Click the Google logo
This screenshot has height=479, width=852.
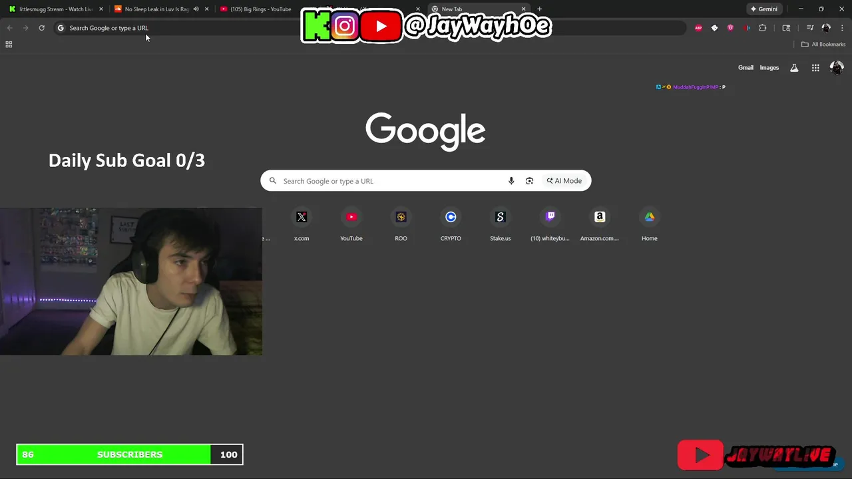[425, 131]
